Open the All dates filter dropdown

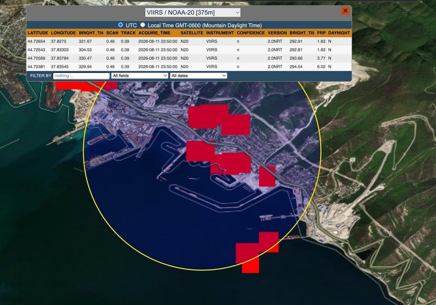pos(199,76)
